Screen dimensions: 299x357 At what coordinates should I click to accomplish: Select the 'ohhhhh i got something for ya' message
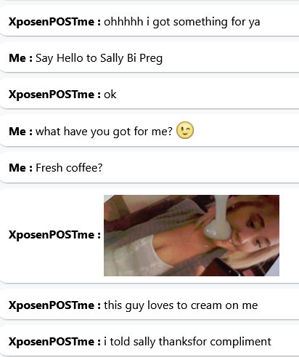(182, 22)
